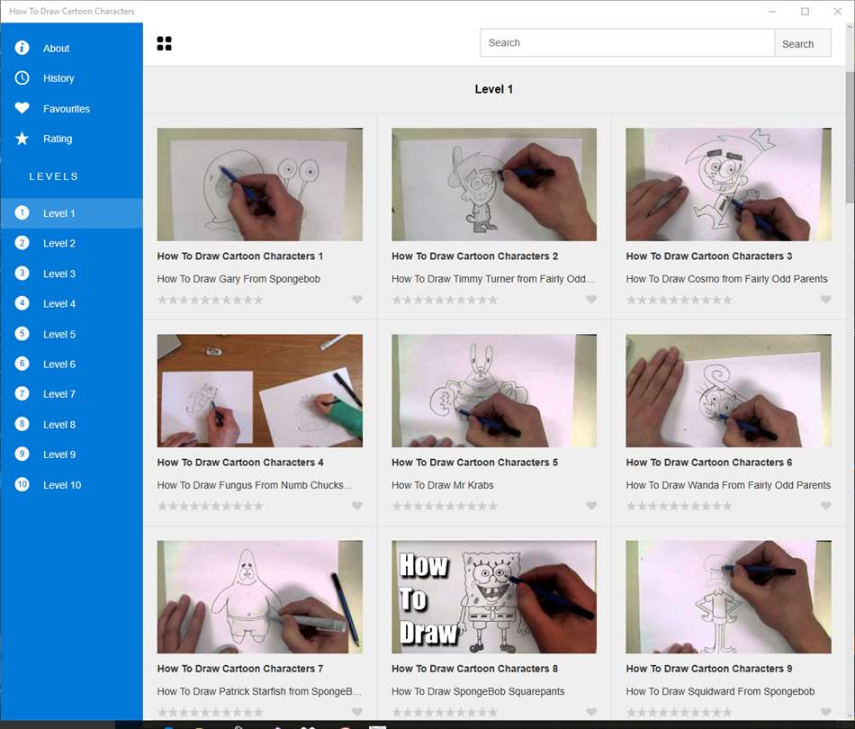This screenshot has height=729, width=855.
Task: Open title How To Draw Cartoon Characters 1
Action: point(240,256)
